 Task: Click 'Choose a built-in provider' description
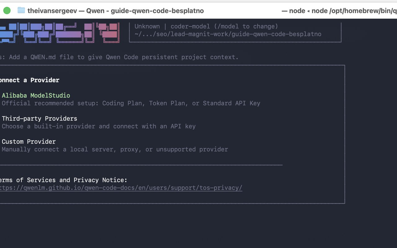99,126
